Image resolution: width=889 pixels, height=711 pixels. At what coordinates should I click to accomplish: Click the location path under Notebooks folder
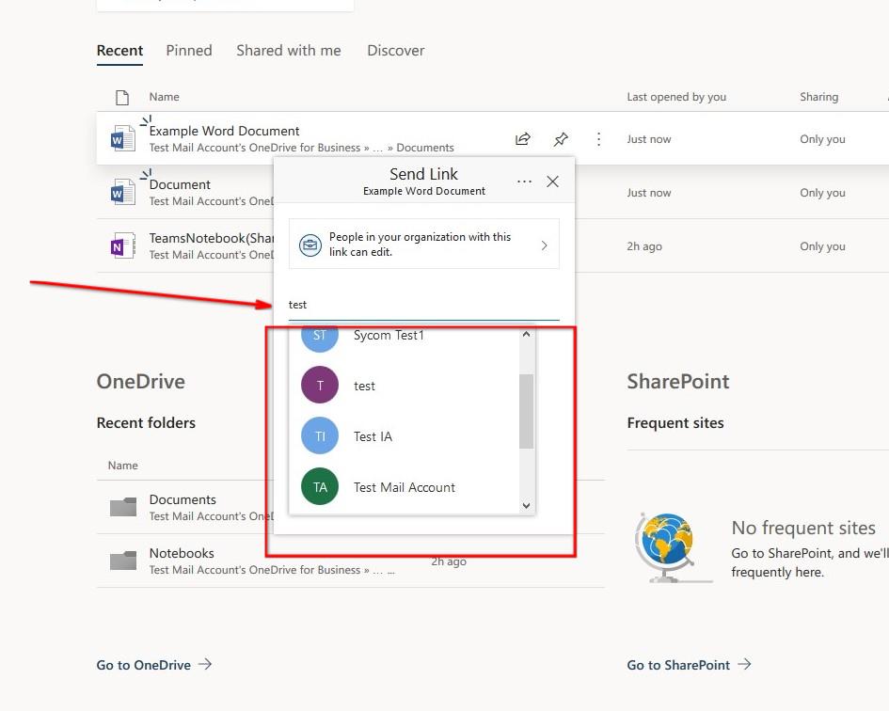pos(272,570)
